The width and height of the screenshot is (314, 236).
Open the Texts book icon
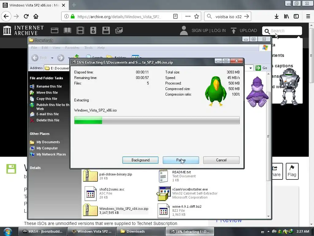[67, 30]
